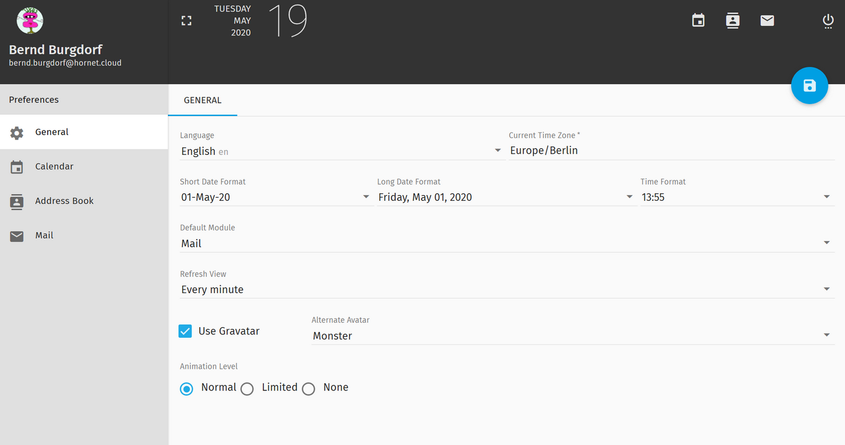
Task: Select the Limited animation level radio button
Action: tap(247, 389)
